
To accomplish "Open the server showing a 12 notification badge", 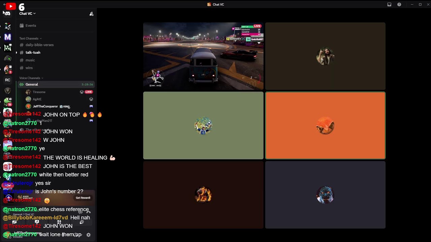I will (x=7, y=102).
